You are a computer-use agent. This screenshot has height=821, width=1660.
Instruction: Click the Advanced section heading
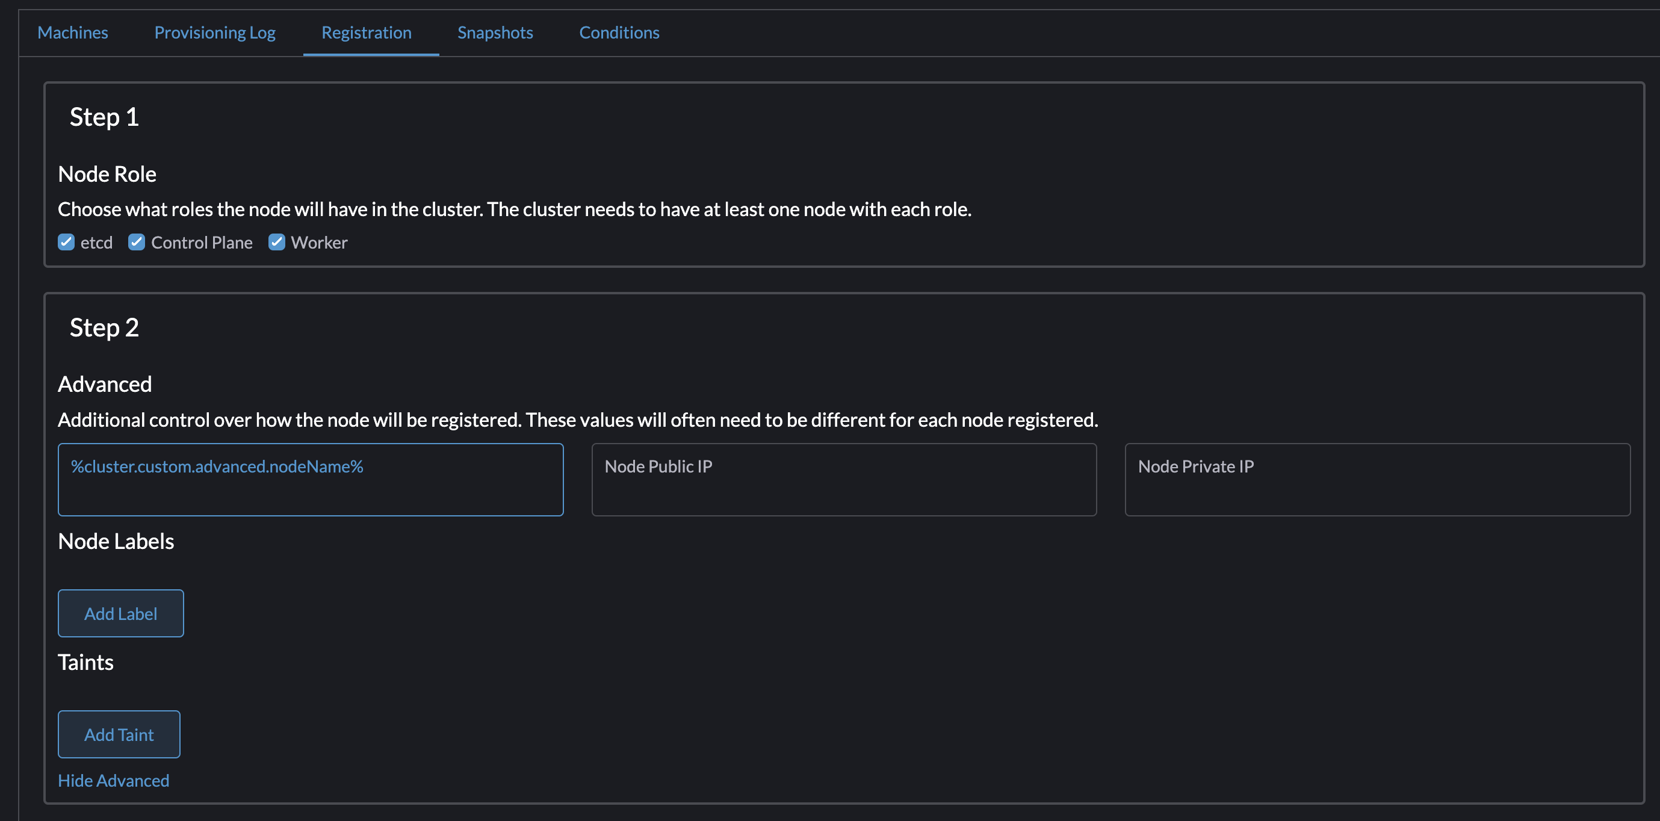[x=105, y=383]
